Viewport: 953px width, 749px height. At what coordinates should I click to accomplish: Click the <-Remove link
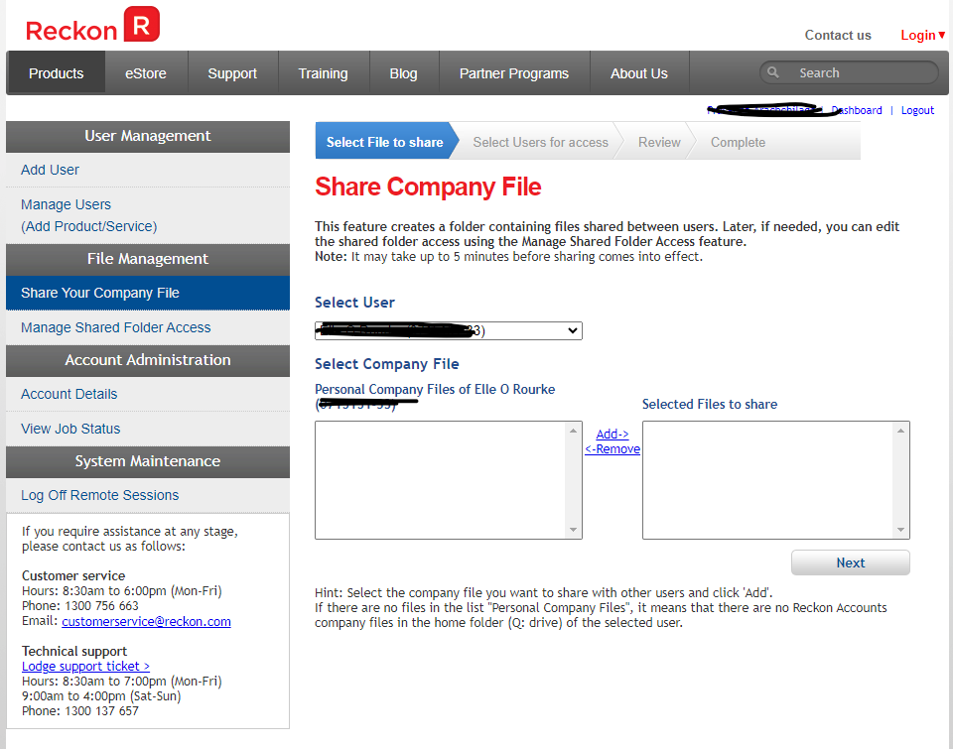coord(613,449)
